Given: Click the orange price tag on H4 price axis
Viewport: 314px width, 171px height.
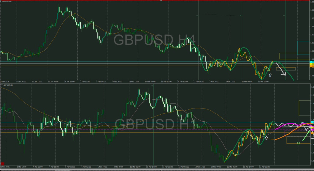Looking at the screenshot, I should point(312,66).
